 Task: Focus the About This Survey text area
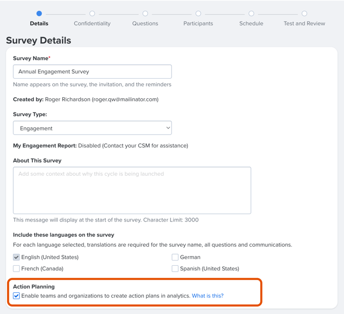click(132, 190)
